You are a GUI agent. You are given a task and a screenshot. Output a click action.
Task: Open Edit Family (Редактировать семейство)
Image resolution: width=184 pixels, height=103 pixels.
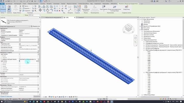pos(86,8)
